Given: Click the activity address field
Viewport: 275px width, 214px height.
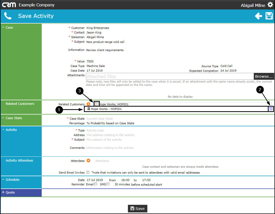Looking at the screenshot, I should point(111,135).
